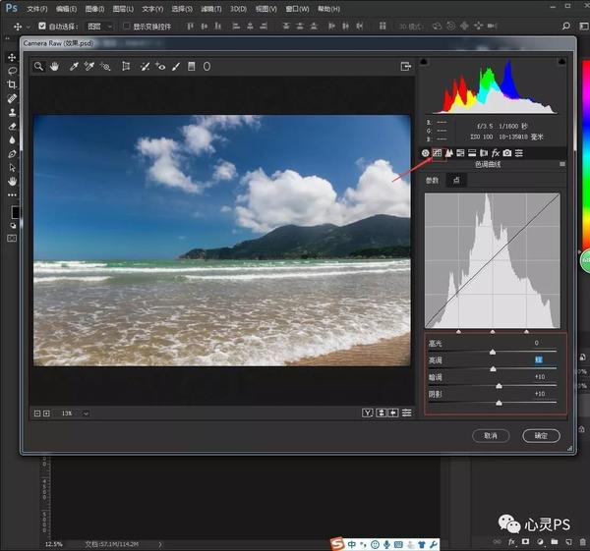The height and width of the screenshot is (551, 590).
Task: Activate the Targeted Adjustment tool
Action: tap(105, 67)
